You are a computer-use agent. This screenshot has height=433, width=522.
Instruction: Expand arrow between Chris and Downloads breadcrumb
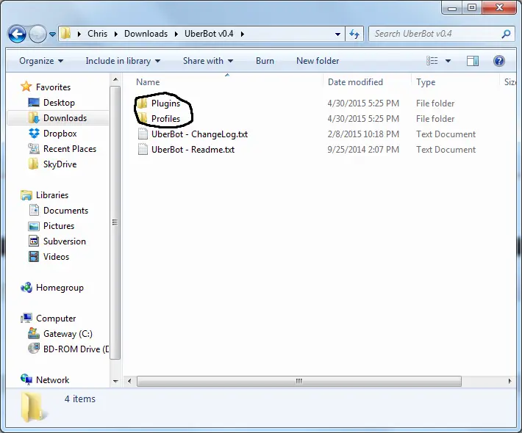pyautogui.click(x=116, y=34)
